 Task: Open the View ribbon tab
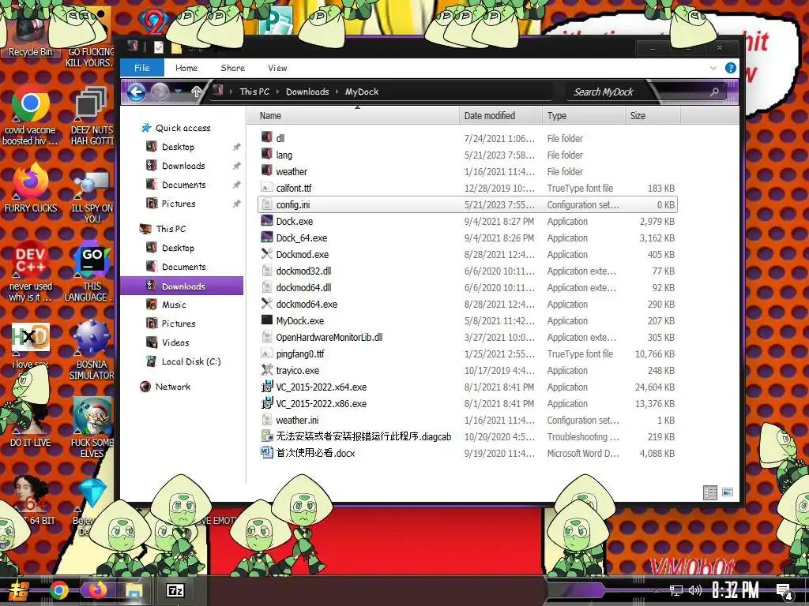277,68
